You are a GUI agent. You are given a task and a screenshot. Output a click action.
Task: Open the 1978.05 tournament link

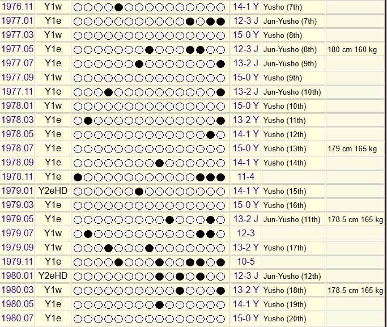tap(17, 134)
